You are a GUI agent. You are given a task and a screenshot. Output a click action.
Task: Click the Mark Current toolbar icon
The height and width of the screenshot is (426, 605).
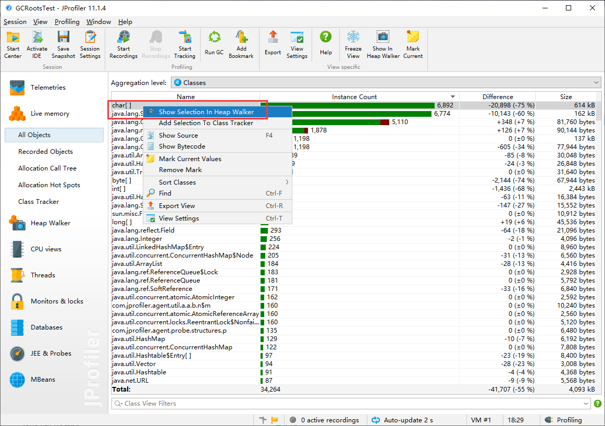pyautogui.click(x=413, y=44)
